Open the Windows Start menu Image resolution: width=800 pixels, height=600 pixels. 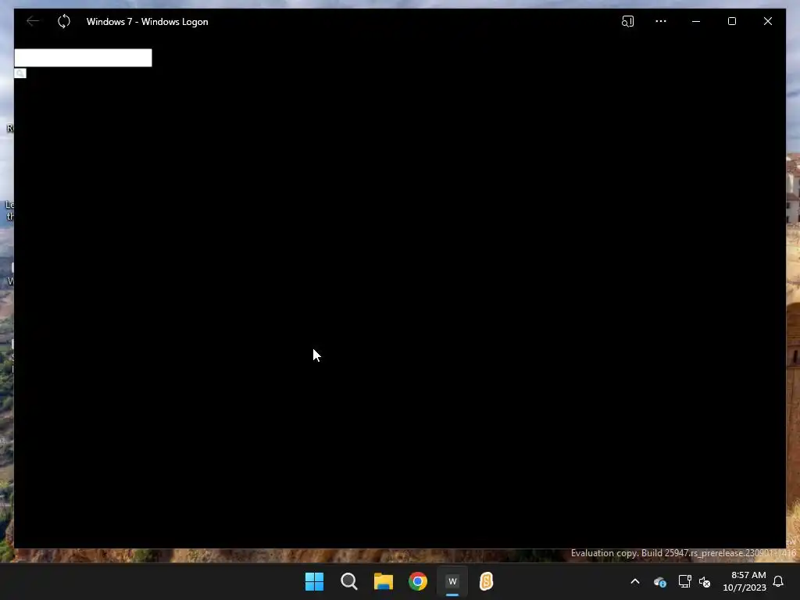pyautogui.click(x=314, y=581)
